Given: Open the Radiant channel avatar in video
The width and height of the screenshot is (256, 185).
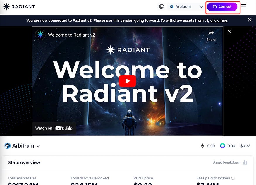Looking at the screenshot, I should point(40,35).
